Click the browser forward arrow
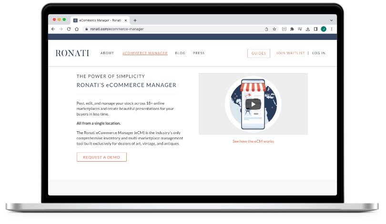386x224 pixels. click(x=61, y=29)
